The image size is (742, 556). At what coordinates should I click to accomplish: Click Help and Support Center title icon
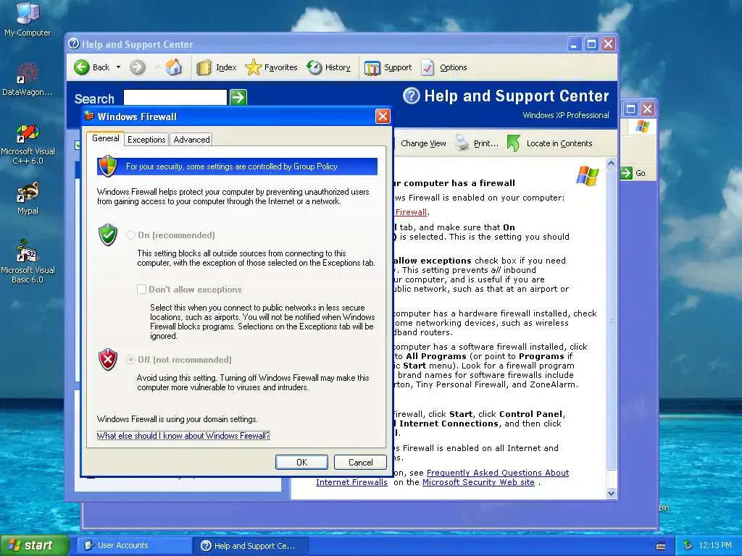click(73, 43)
